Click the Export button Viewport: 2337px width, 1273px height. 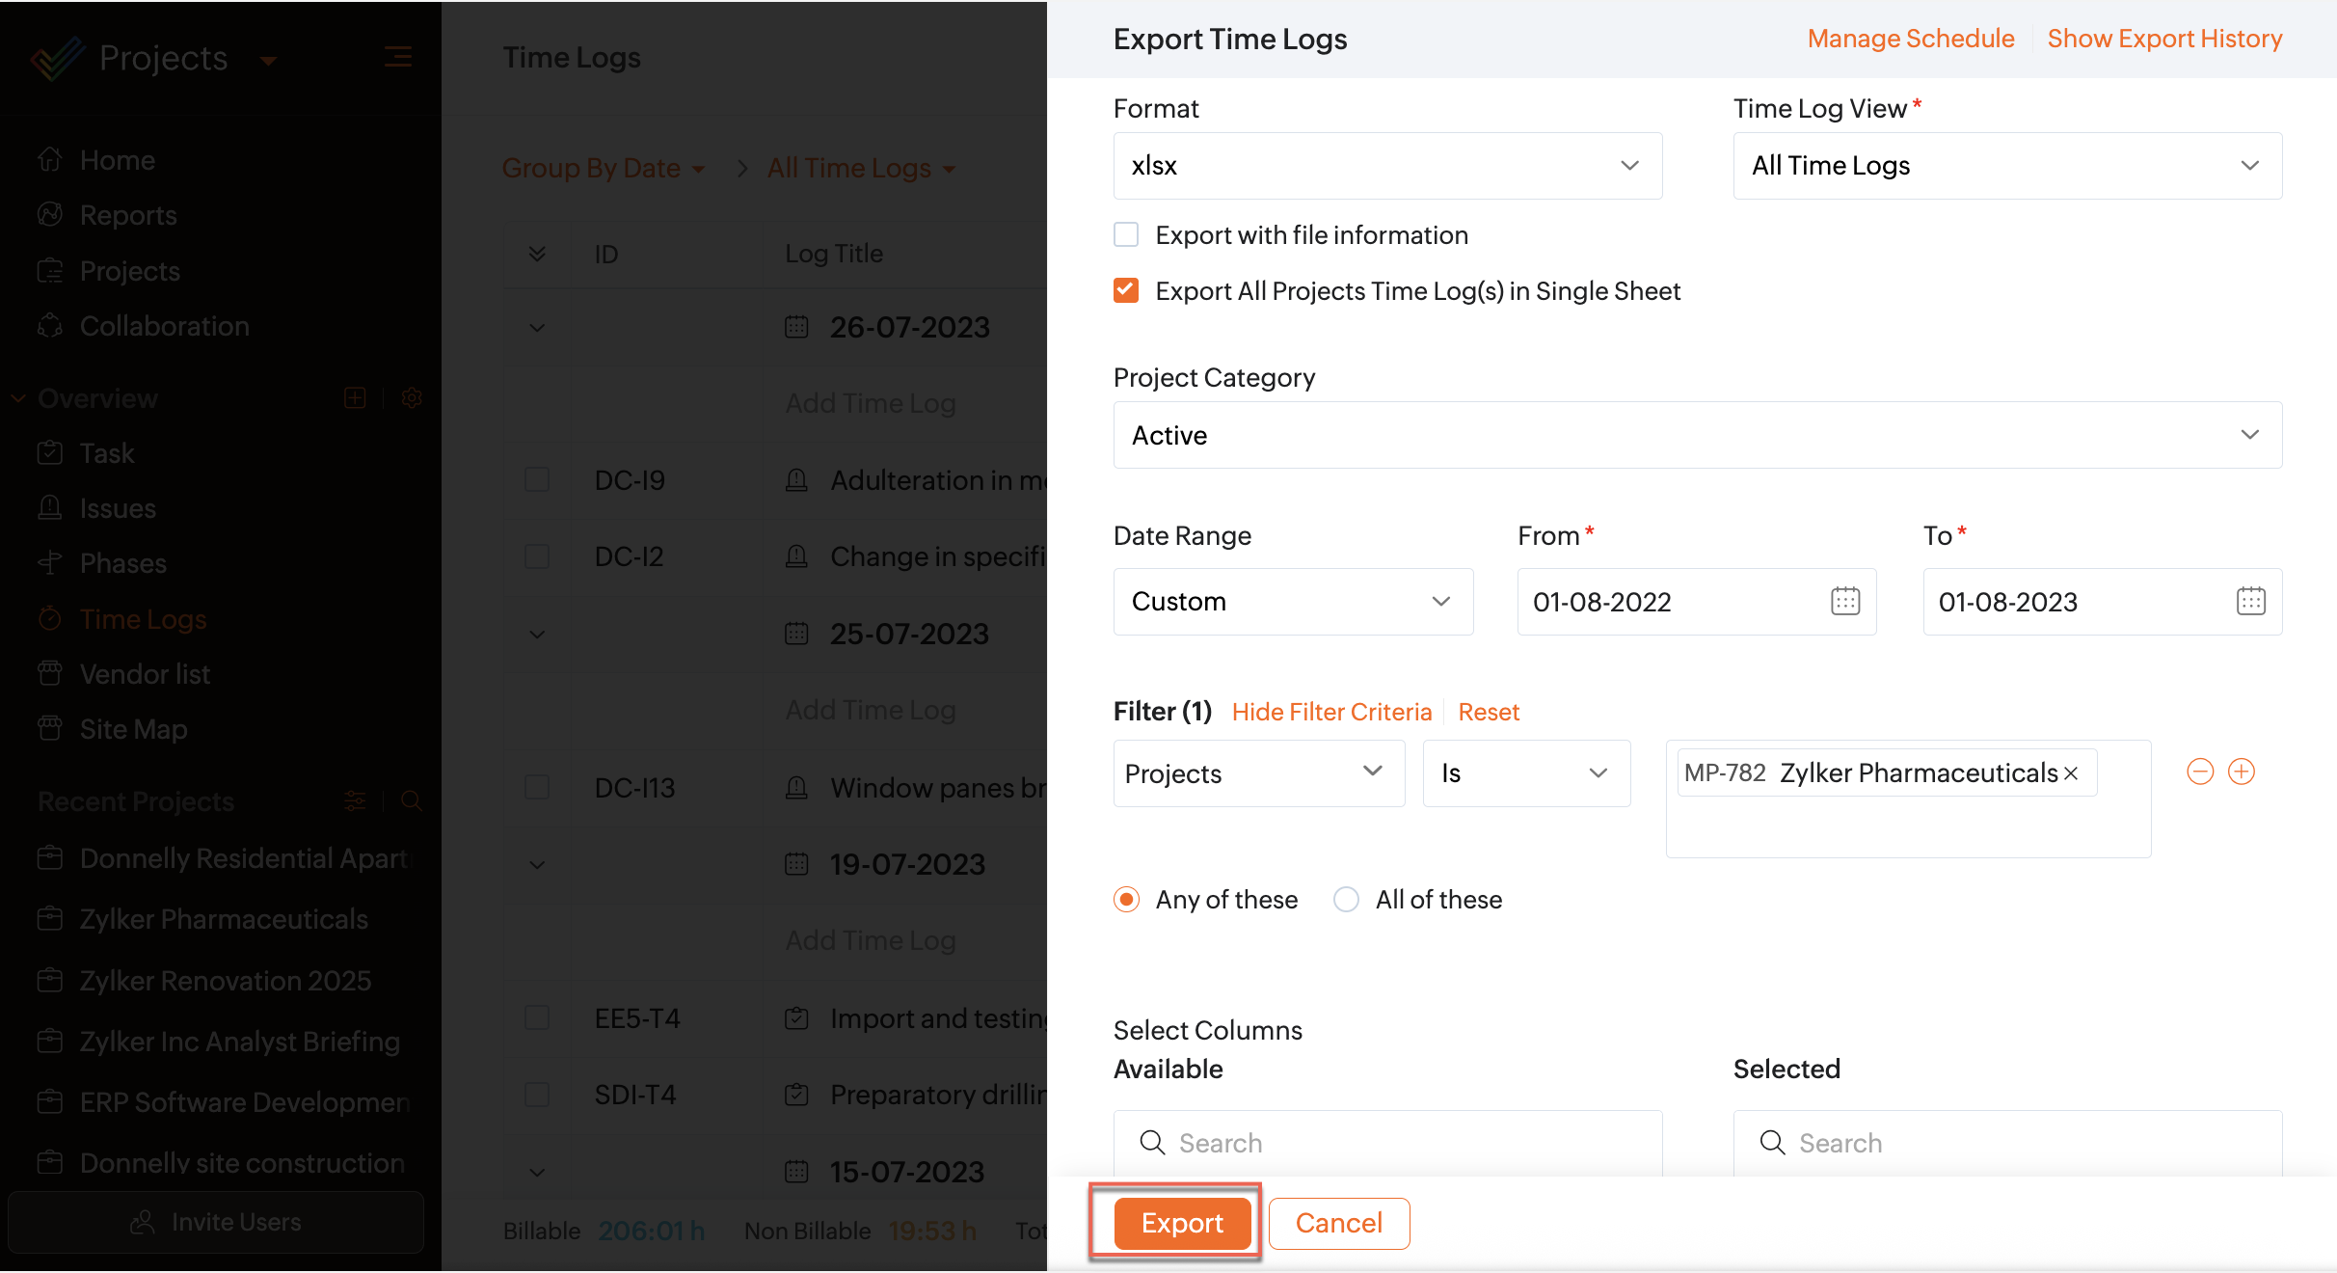1182,1223
